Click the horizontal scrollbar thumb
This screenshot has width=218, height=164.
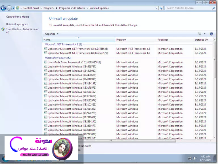click(110, 141)
